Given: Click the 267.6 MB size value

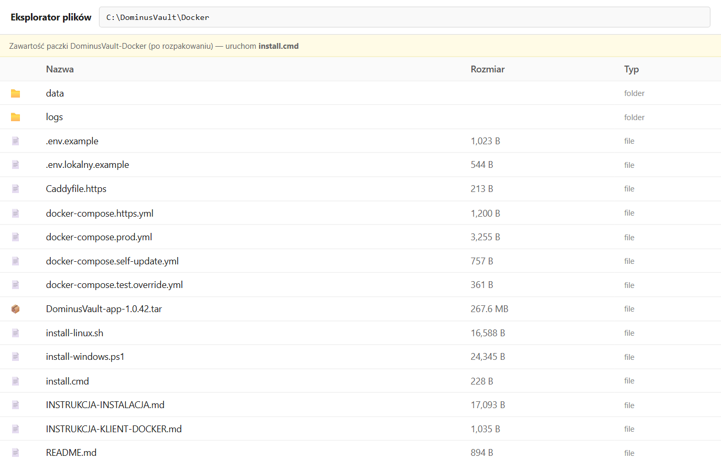Looking at the screenshot, I should 490,309.
